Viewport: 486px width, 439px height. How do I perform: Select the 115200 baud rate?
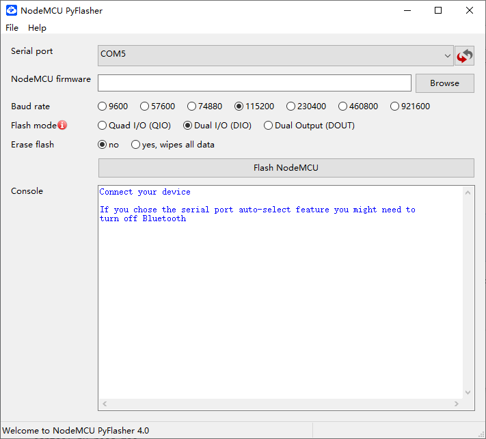[254, 107]
